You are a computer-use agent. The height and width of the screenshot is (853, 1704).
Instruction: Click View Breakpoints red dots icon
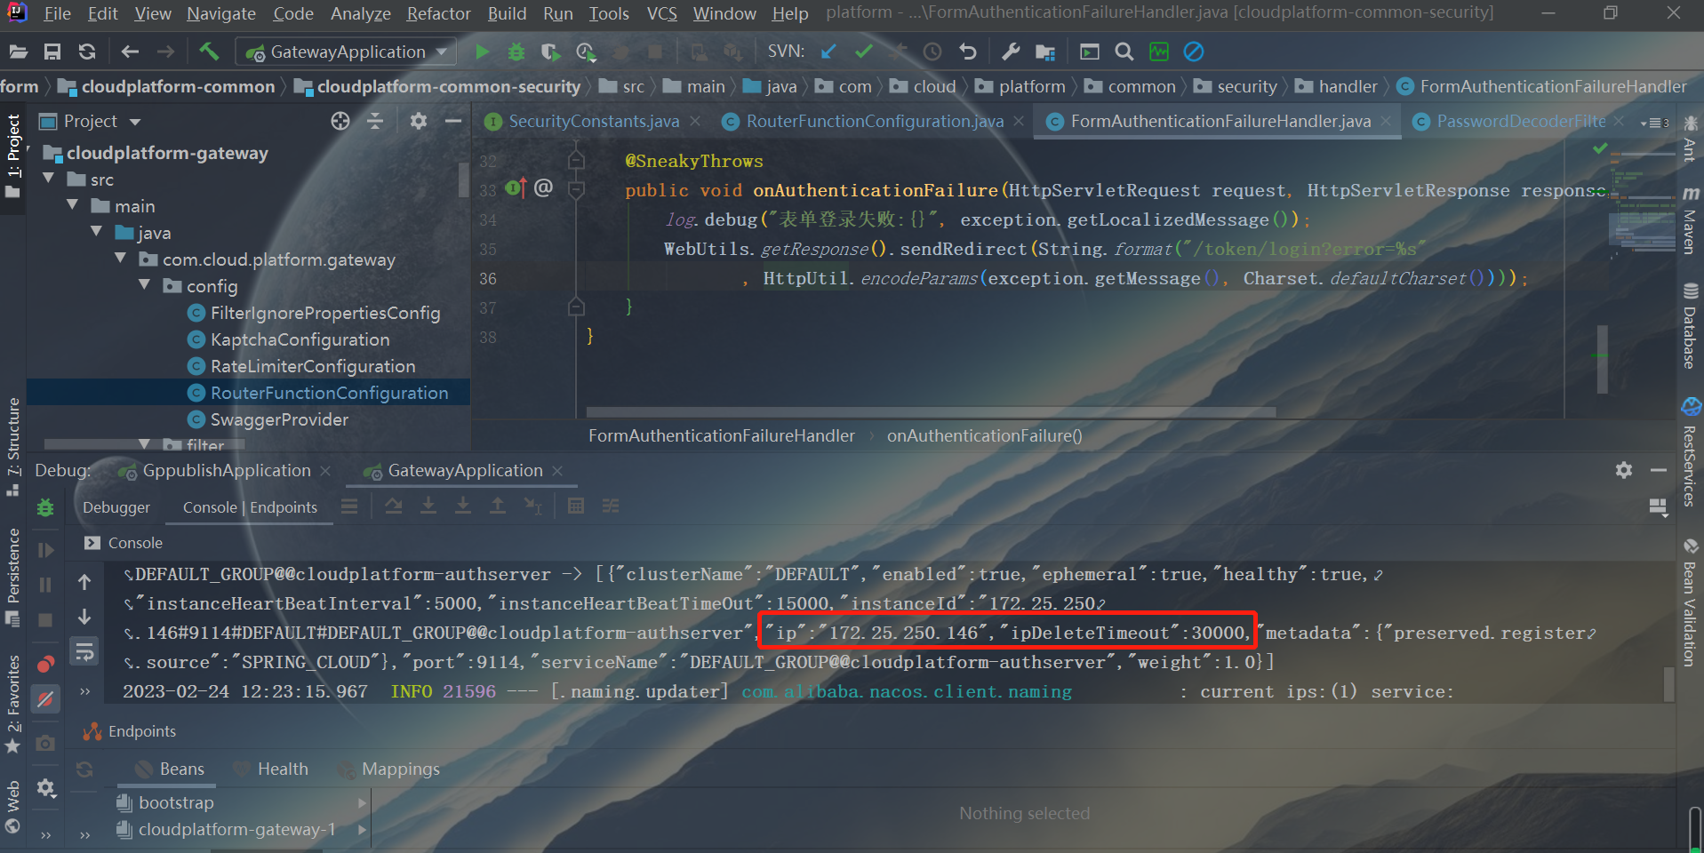click(45, 664)
